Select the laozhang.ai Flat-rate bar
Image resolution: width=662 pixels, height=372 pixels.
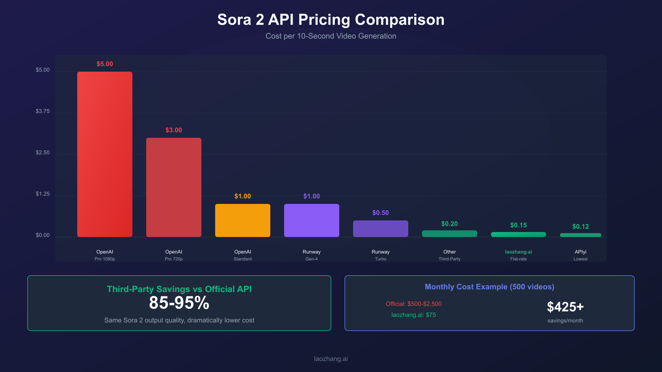tap(519, 234)
